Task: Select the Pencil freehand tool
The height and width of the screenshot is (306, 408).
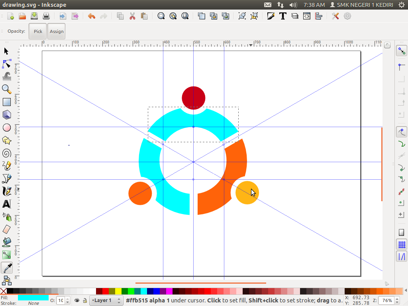Action: pos(7,166)
